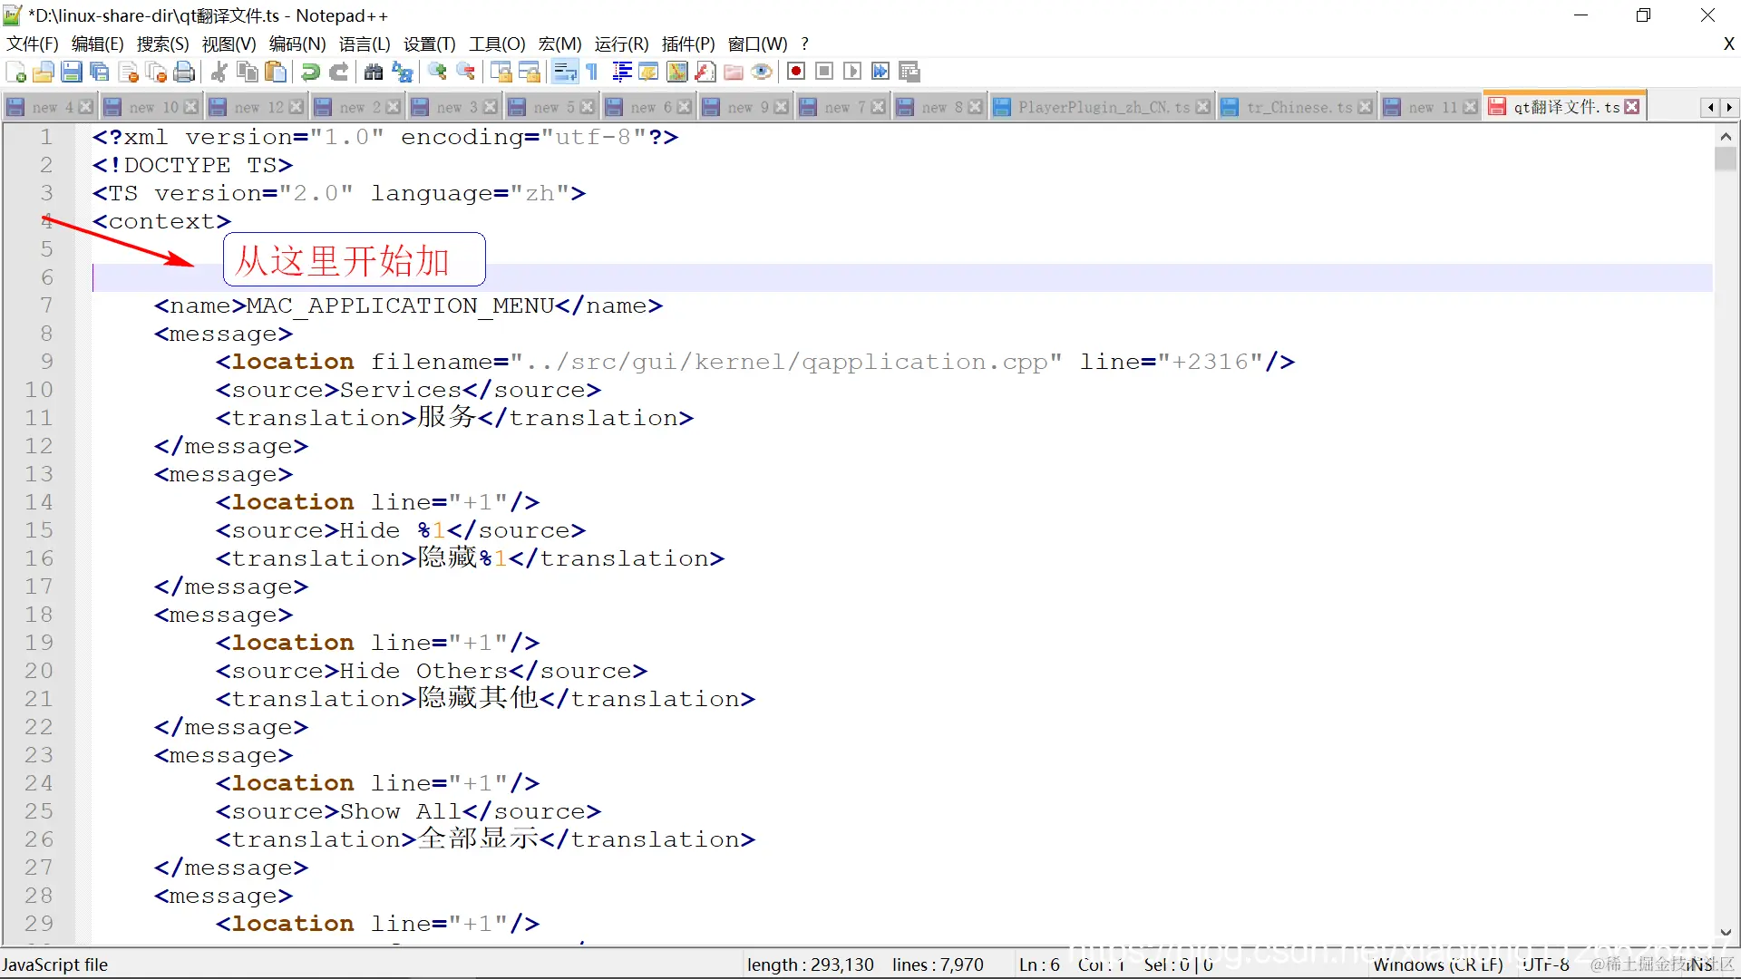This screenshot has height=979, width=1741.
Task: Toggle the Monitoring eye icon
Action: (x=762, y=72)
